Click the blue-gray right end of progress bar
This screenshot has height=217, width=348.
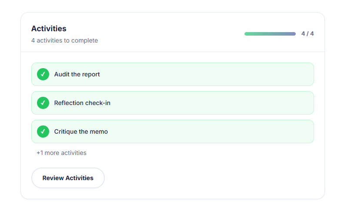[x=293, y=34]
